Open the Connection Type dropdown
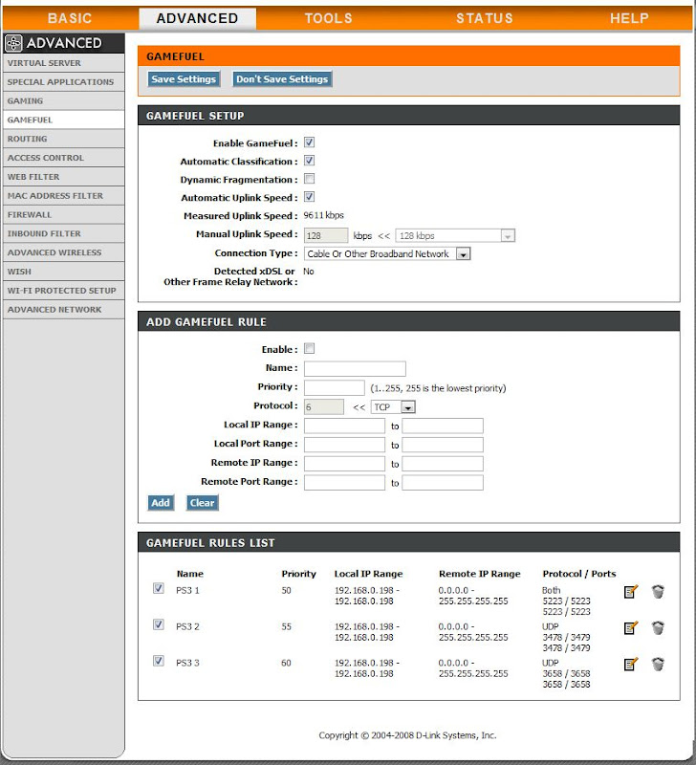The width and height of the screenshot is (696, 765). coord(387,253)
